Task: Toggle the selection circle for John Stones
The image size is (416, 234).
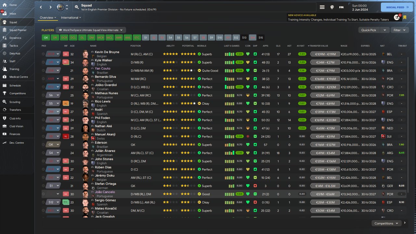Action: (x=43, y=161)
